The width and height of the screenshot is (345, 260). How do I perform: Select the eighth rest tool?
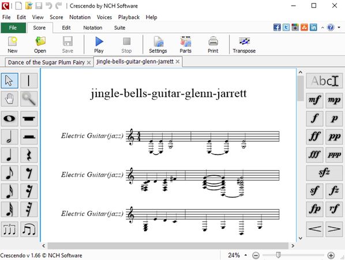(29, 173)
